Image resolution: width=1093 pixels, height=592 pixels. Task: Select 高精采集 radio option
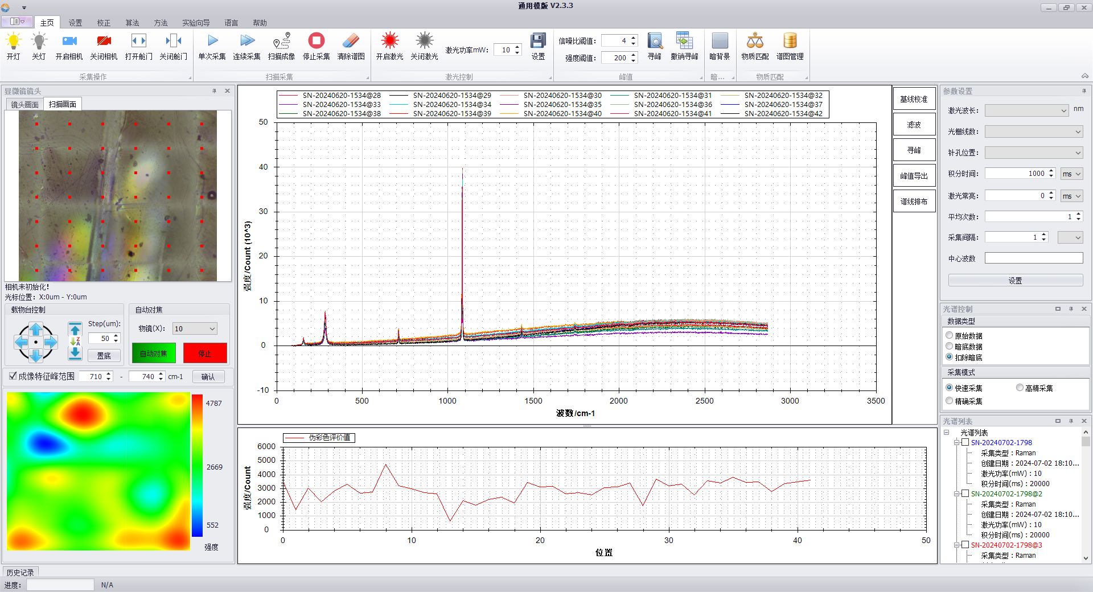point(1020,388)
